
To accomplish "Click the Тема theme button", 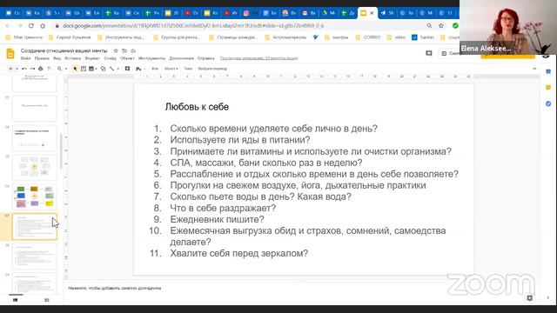I will tap(188, 69).
